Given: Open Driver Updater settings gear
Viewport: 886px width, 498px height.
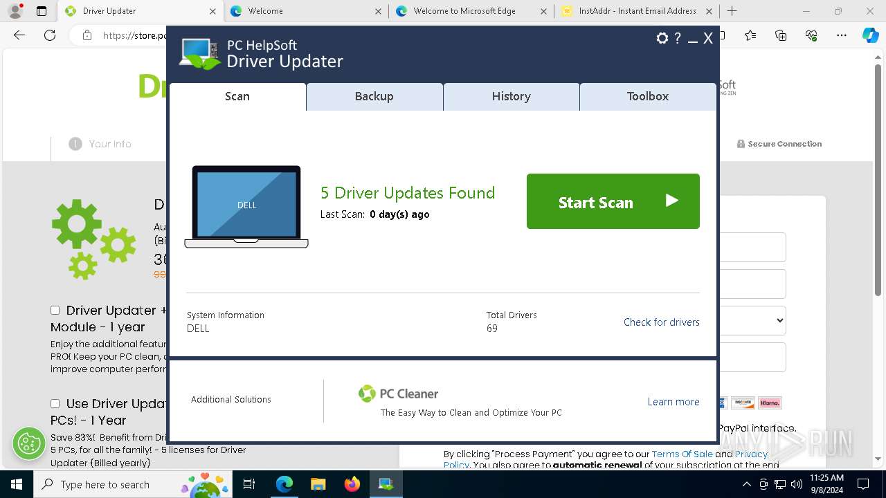Looking at the screenshot, I should pos(662,39).
